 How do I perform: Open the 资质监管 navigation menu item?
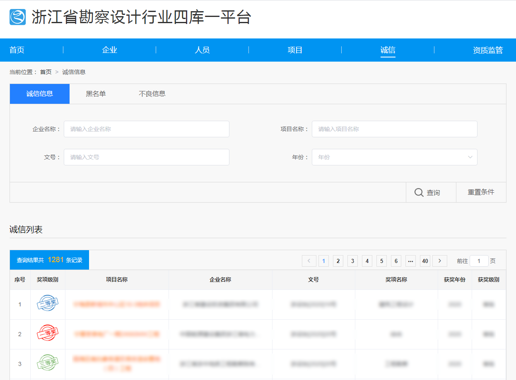[488, 50]
